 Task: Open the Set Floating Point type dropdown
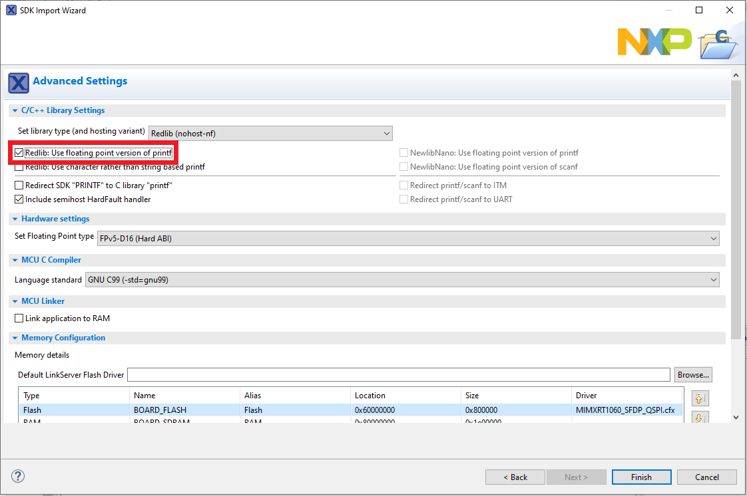[407, 238]
